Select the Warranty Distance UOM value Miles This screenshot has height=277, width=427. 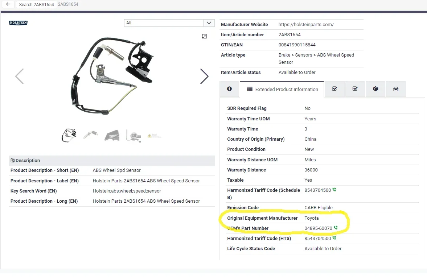coord(310,160)
